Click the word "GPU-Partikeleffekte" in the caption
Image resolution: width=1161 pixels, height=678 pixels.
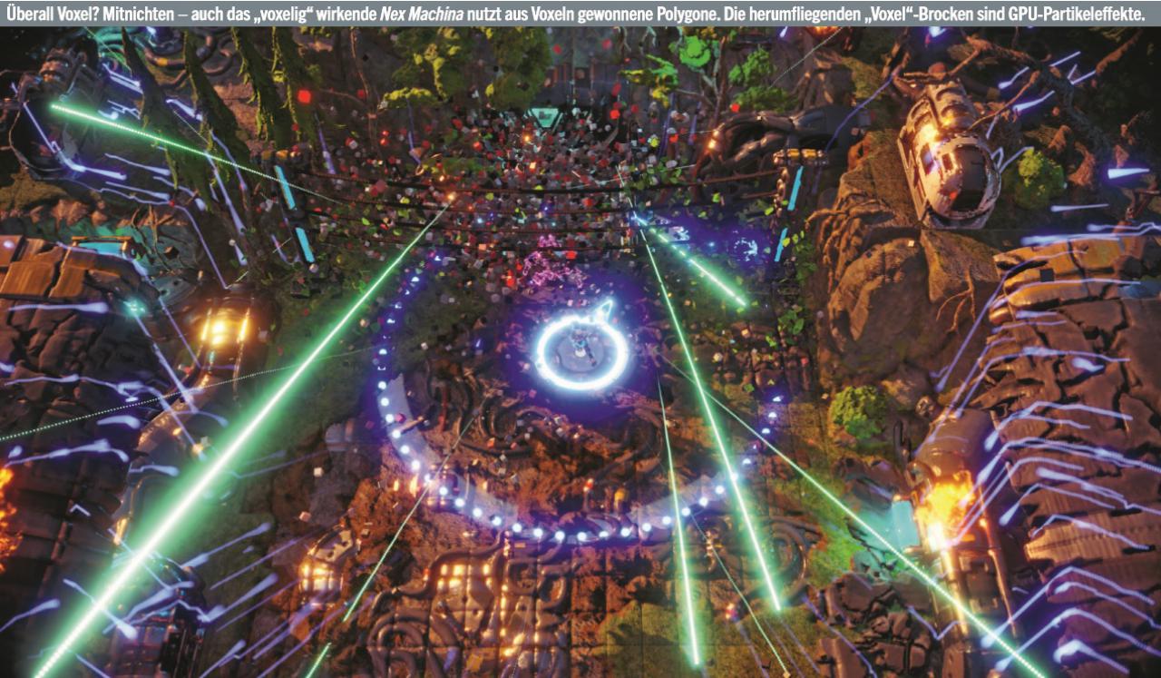click(1075, 13)
